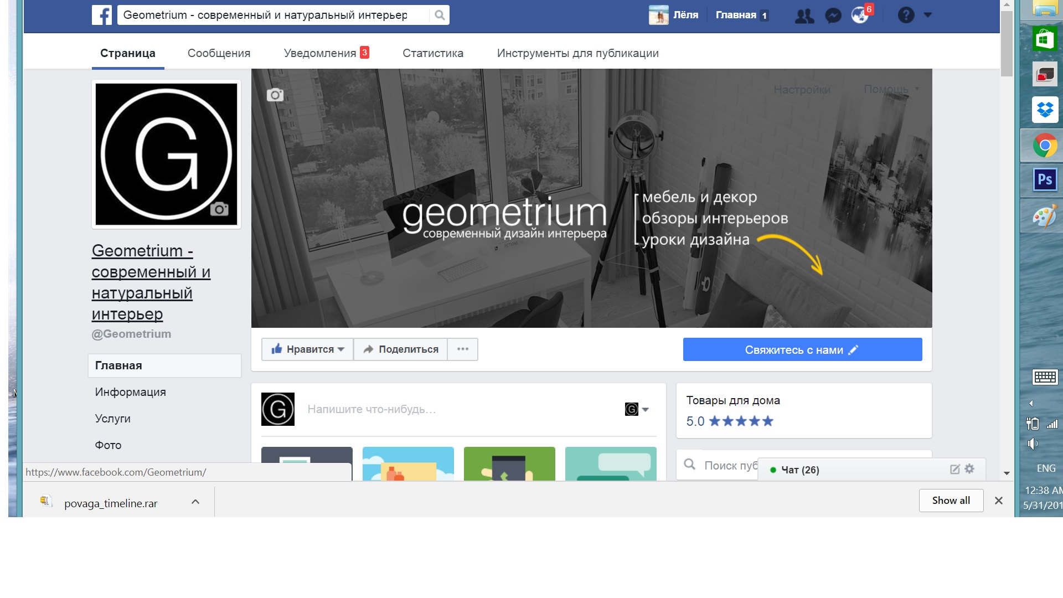Open povaga_timeline.rar download options chevron
1063x598 pixels.
tap(195, 502)
